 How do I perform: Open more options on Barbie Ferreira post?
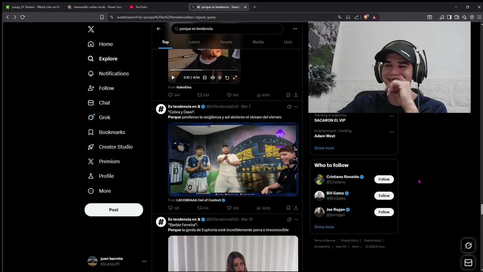[296, 219]
